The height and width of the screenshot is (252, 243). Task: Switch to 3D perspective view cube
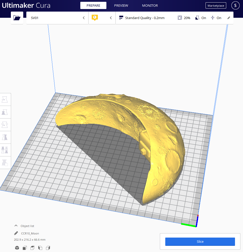coord(17,248)
